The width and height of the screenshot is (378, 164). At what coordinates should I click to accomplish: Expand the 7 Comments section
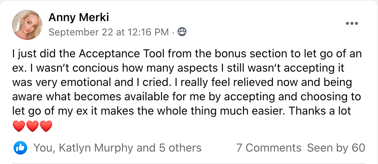(268, 147)
